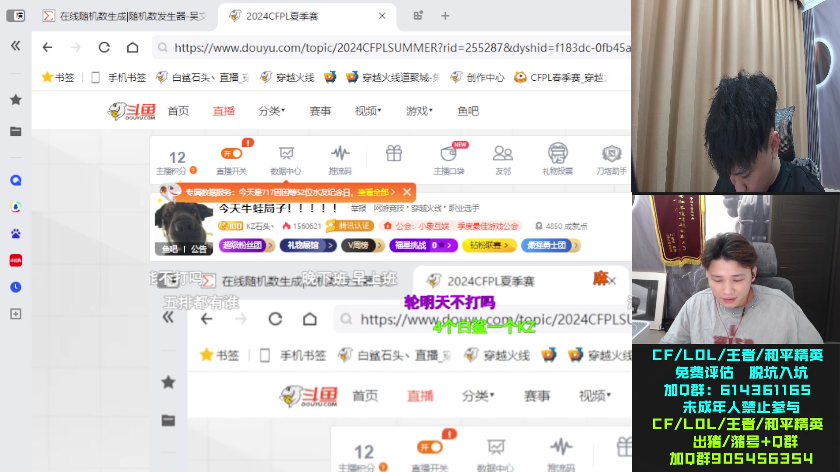Image resolution: width=840 pixels, height=472 pixels.
Task: Open 首页 in Douyu navigation
Action: coord(178,111)
